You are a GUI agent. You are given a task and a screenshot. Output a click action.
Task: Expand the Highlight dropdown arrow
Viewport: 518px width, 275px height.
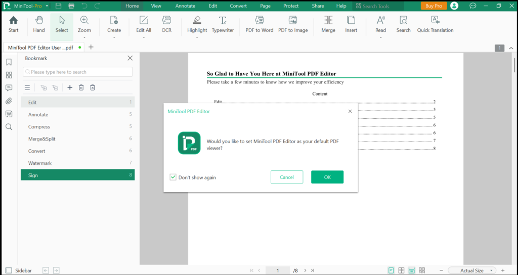tap(197, 37)
